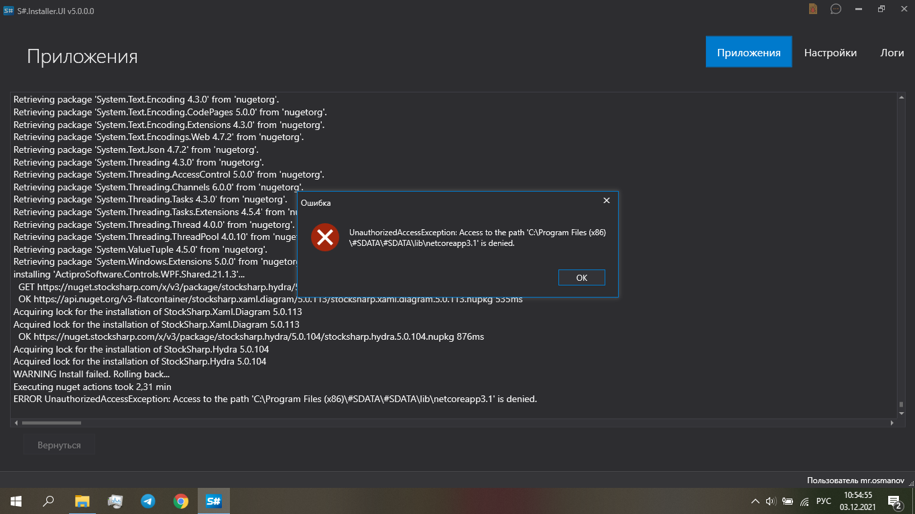This screenshot has height=514, width=915.
Task: Minimize the S#.Installer window
Action: (x=859, y=9)
